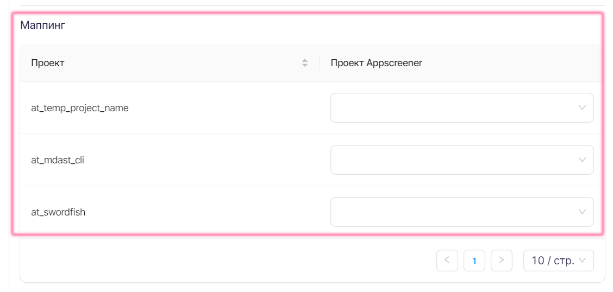Screen dimensions: 613x292
Task: Click the Маппинг section title
Action: [43, 25]
